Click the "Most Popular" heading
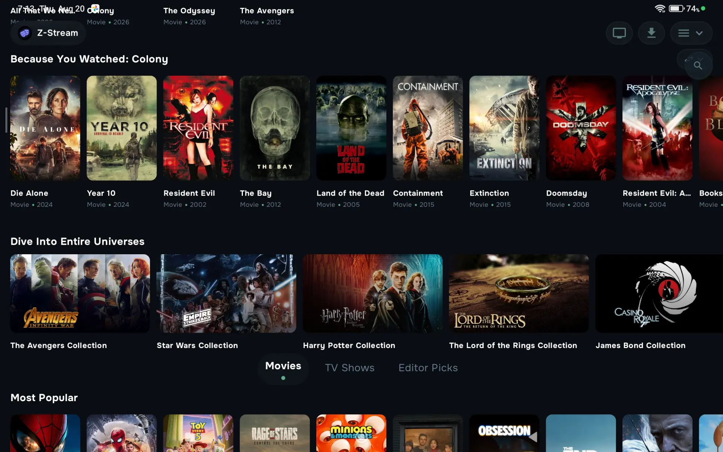Image resolution: width=723 pixels, height=452 pixels. 44,398
